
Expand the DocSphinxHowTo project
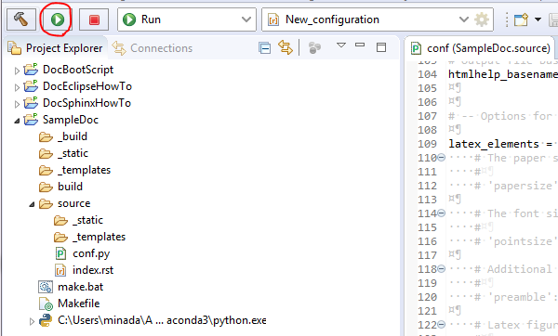point(17,104)
